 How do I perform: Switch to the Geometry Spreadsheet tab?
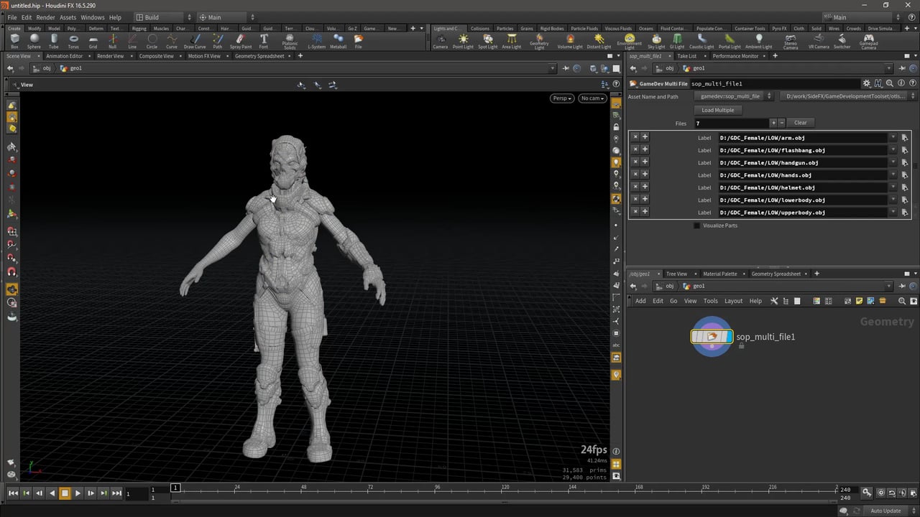tap(259, 56)
